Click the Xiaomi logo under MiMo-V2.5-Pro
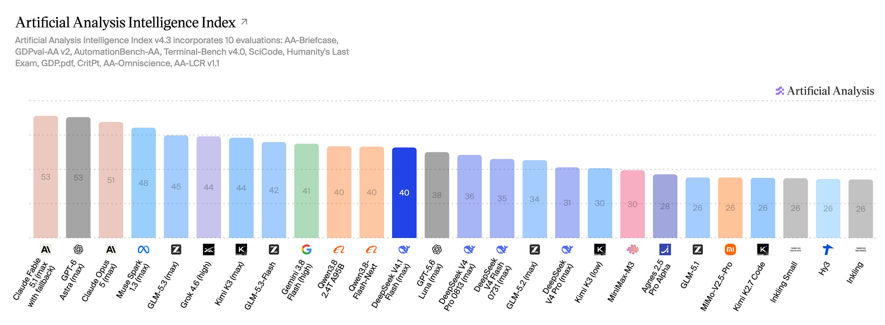The height and width of the screenshot is (325, 885). point(730,250)
